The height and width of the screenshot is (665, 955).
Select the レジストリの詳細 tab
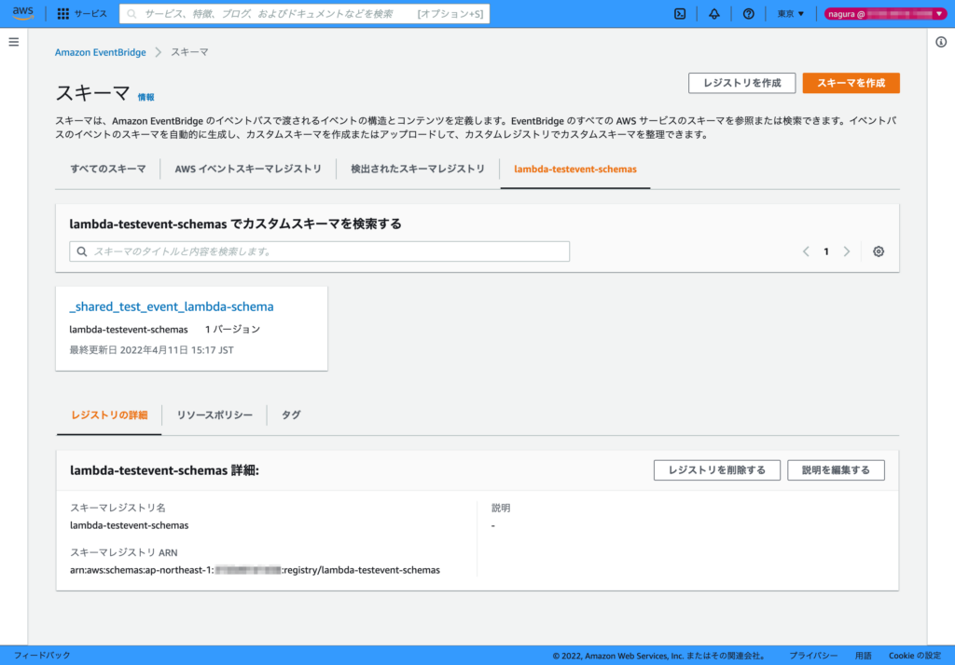pos(109,415)
